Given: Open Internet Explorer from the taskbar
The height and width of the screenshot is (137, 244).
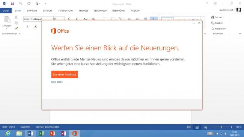Looking at the screenshot, I should click(x=8, y=133).
